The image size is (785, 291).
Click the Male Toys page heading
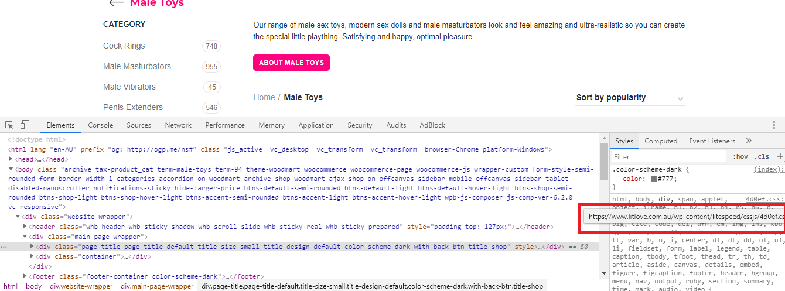(157, 3)
